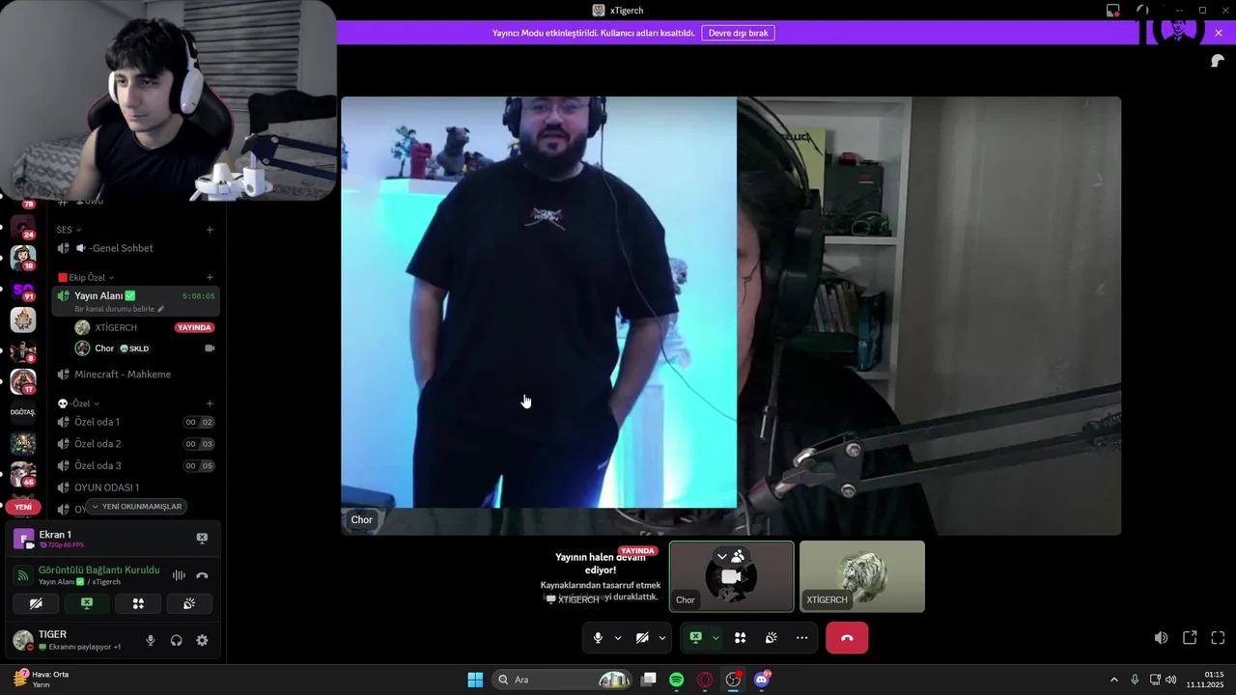The image size is (1236, 695).
Task: Toggle screen share in call control bar
Action: (695, 638)
